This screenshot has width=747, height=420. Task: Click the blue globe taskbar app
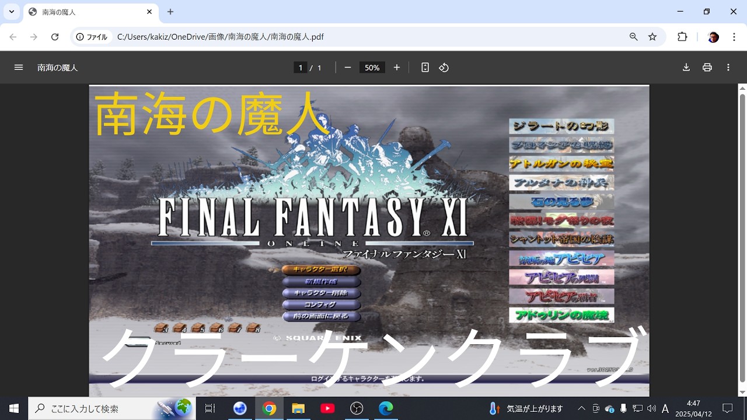[x=240, y=408]
